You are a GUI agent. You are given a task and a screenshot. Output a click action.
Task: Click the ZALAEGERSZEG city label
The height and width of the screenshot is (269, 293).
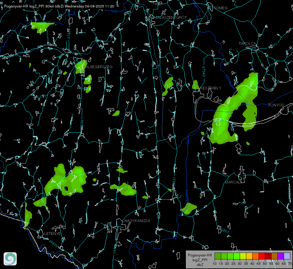(97, 67)
